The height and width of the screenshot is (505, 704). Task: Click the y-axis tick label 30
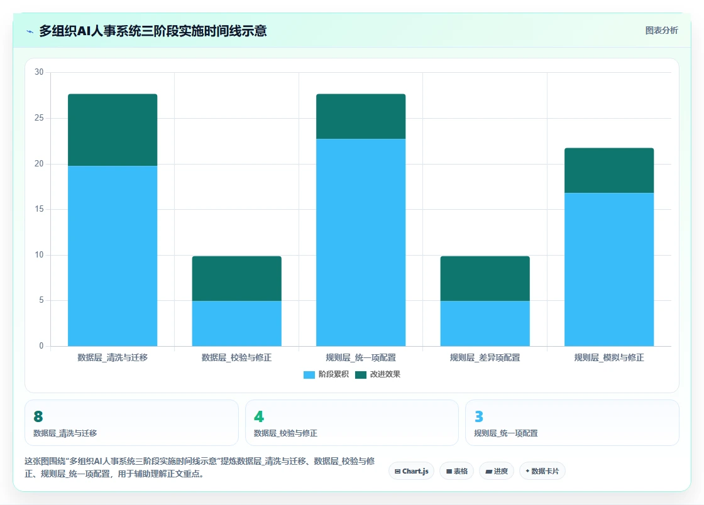click(39, 72)
